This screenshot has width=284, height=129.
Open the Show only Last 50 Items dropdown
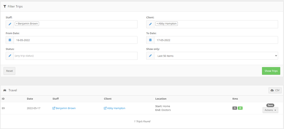pyautogui.click(x=216, y=56)
